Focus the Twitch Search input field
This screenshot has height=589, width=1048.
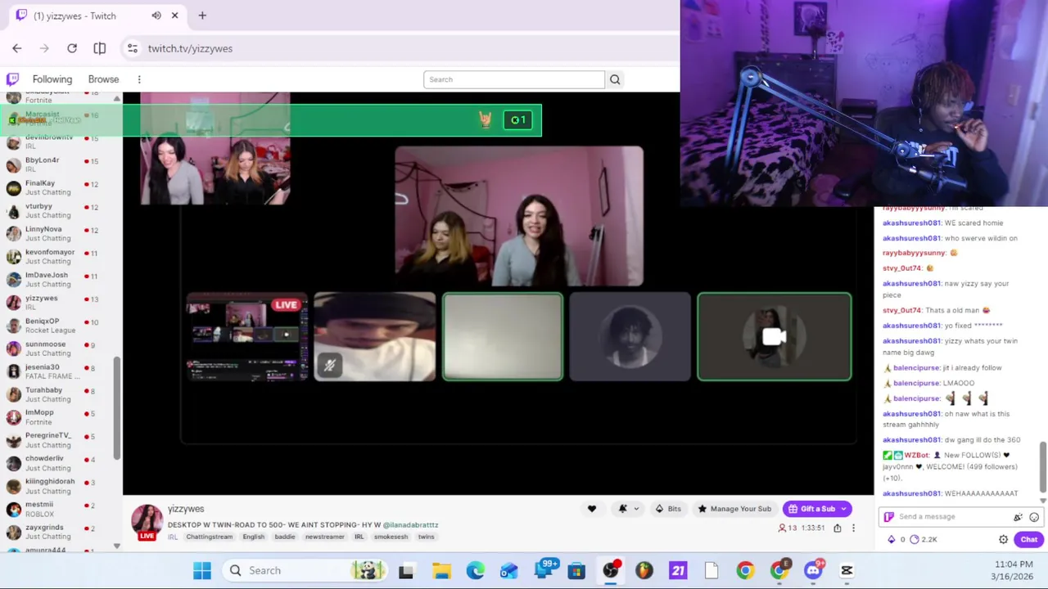(514, 79)
